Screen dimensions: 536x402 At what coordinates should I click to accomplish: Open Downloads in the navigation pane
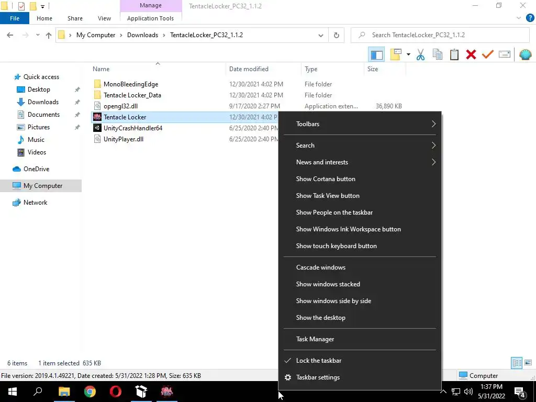(x=43, y=102)
